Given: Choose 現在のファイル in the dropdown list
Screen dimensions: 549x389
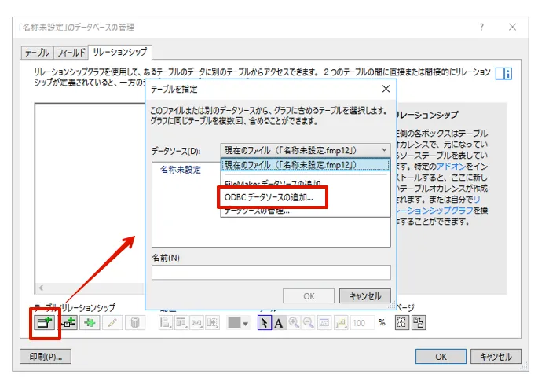Looking at the screenshot, I should [306, 165].
